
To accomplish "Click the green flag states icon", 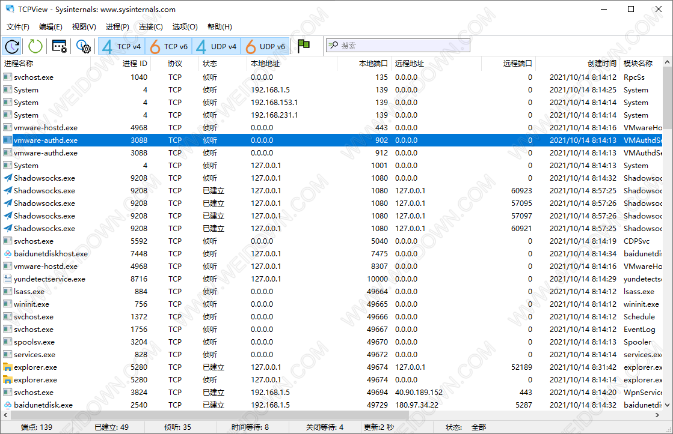I will [x=304, y=46].
